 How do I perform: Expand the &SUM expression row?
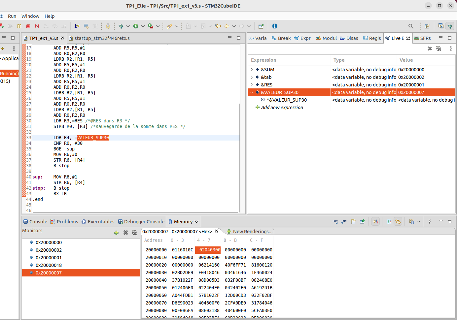pos(252,70)
